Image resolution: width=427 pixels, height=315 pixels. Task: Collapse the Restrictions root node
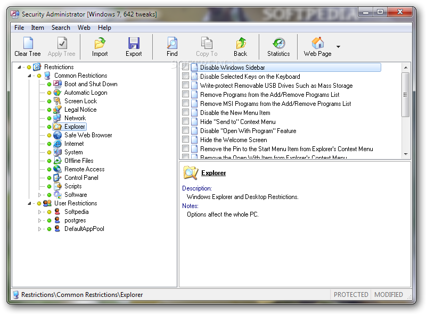pyautogui.click(x=19, y=67)
